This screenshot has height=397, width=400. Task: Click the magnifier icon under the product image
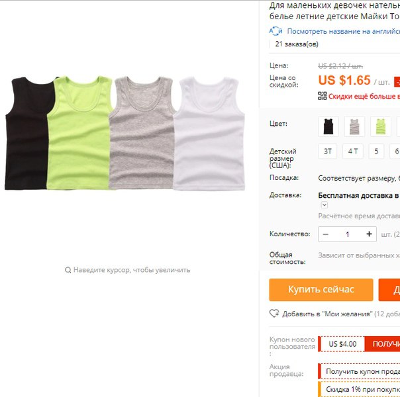coord(68,270)
